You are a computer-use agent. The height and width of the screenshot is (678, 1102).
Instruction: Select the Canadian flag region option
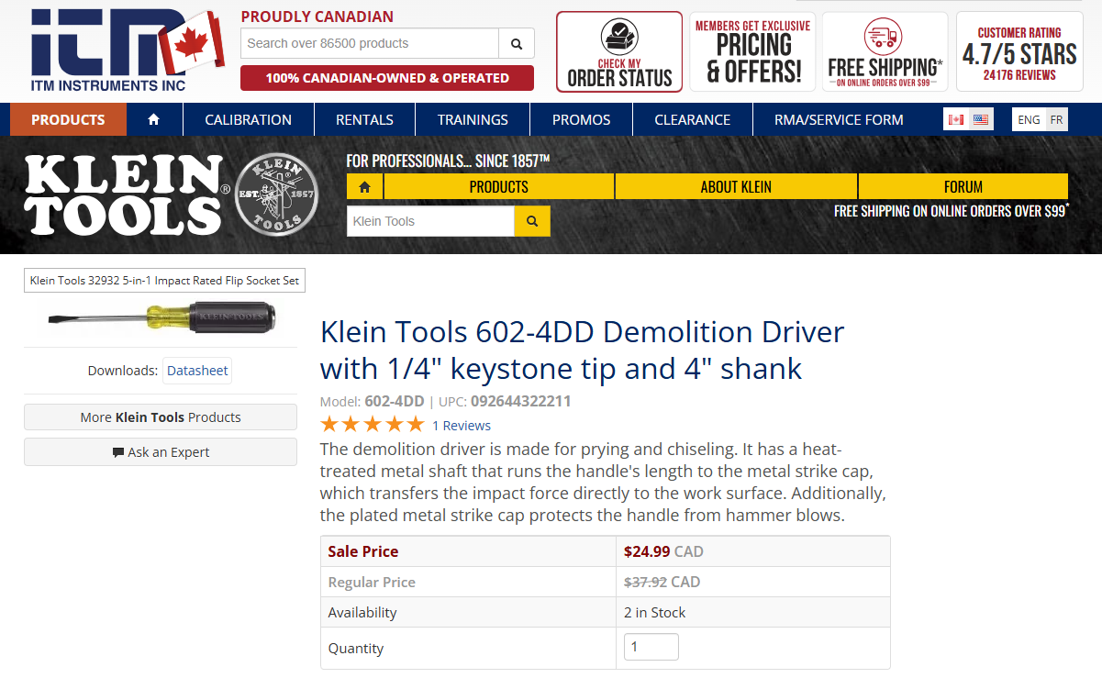(x=957, y=117)
